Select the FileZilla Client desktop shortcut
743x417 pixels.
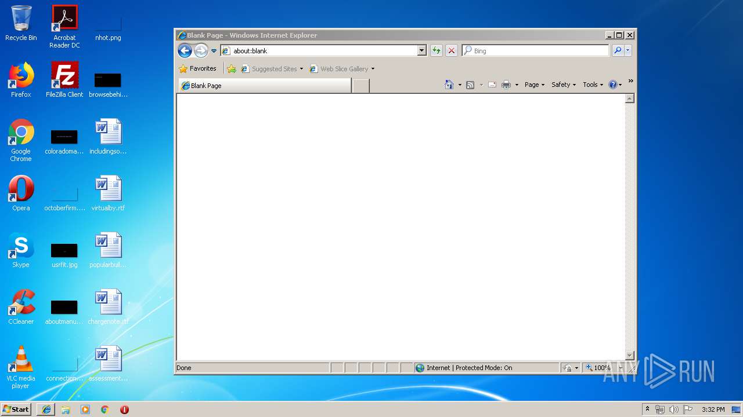64,80
